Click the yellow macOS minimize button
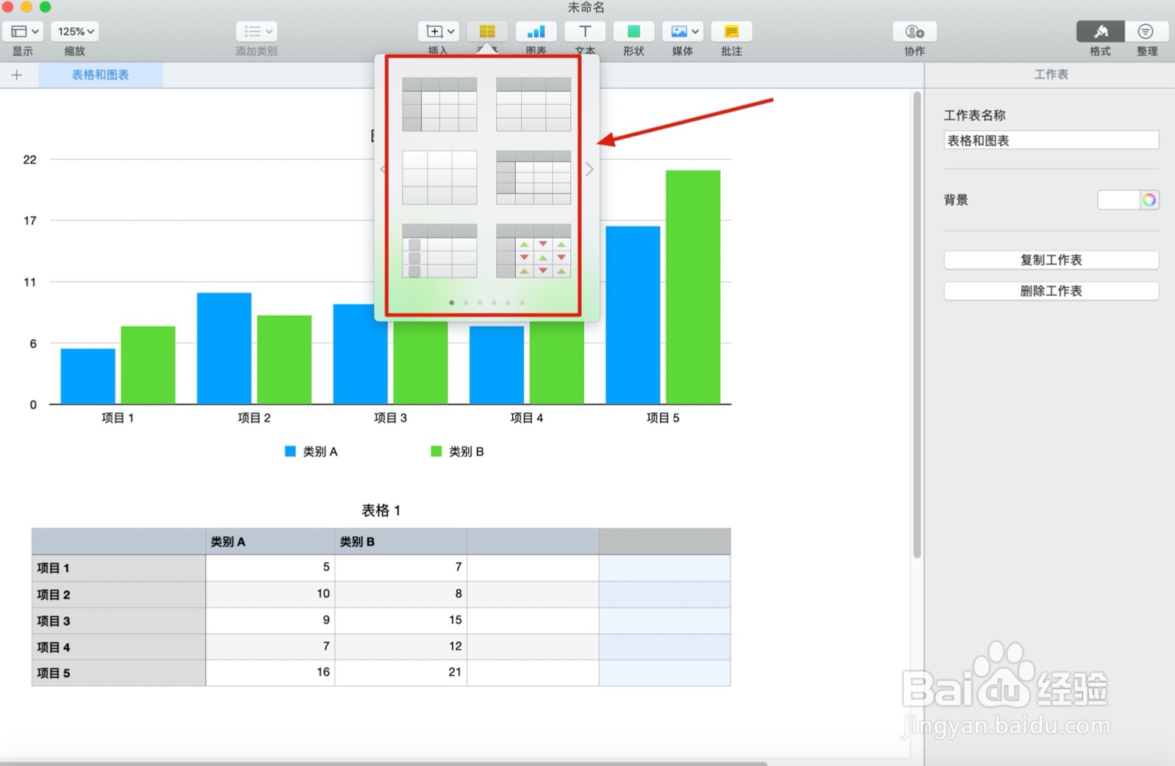Image resolution: width=1175 pixels, height=766 pixels. pyautogui.click(x=26, y=7)
